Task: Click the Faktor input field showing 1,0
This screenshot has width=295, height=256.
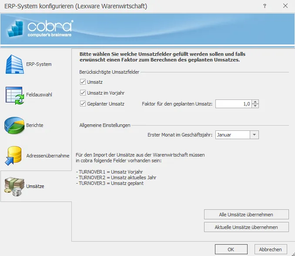Action: point(234,104)
